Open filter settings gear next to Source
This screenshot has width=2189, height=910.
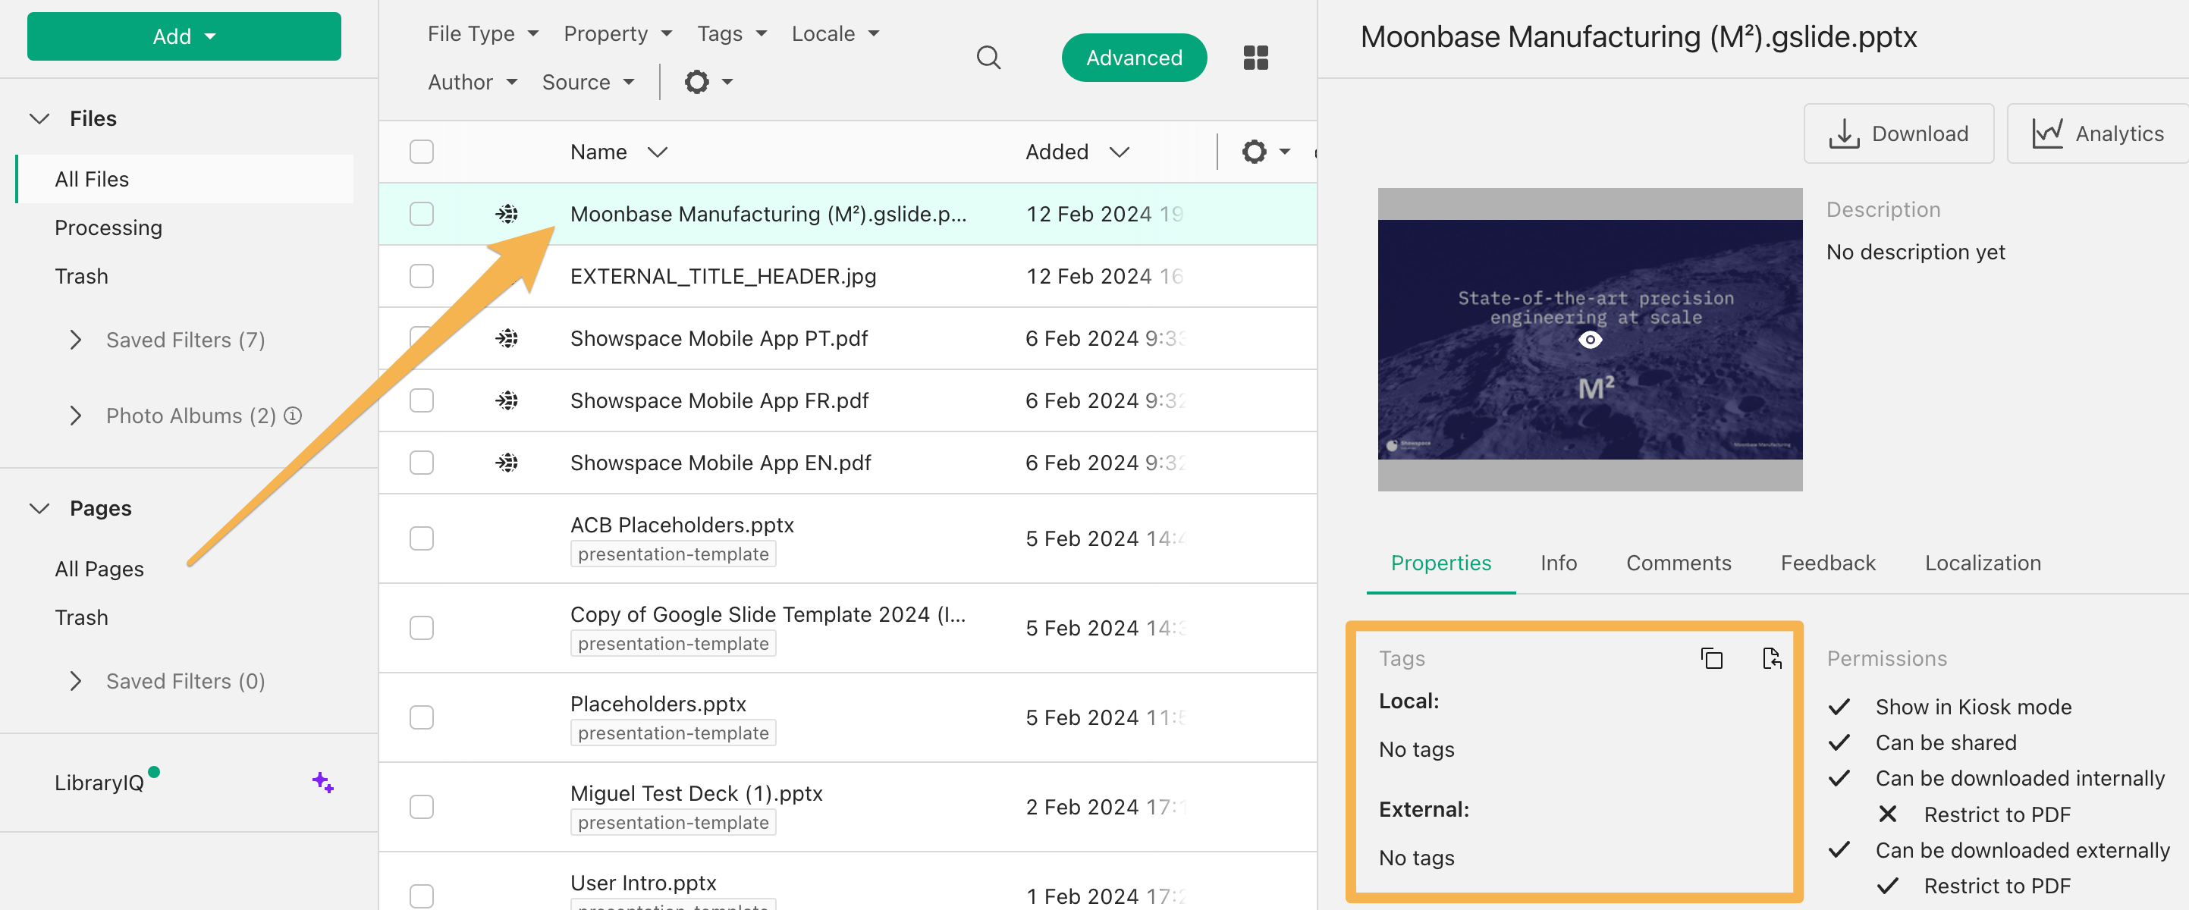coord(708,82)
